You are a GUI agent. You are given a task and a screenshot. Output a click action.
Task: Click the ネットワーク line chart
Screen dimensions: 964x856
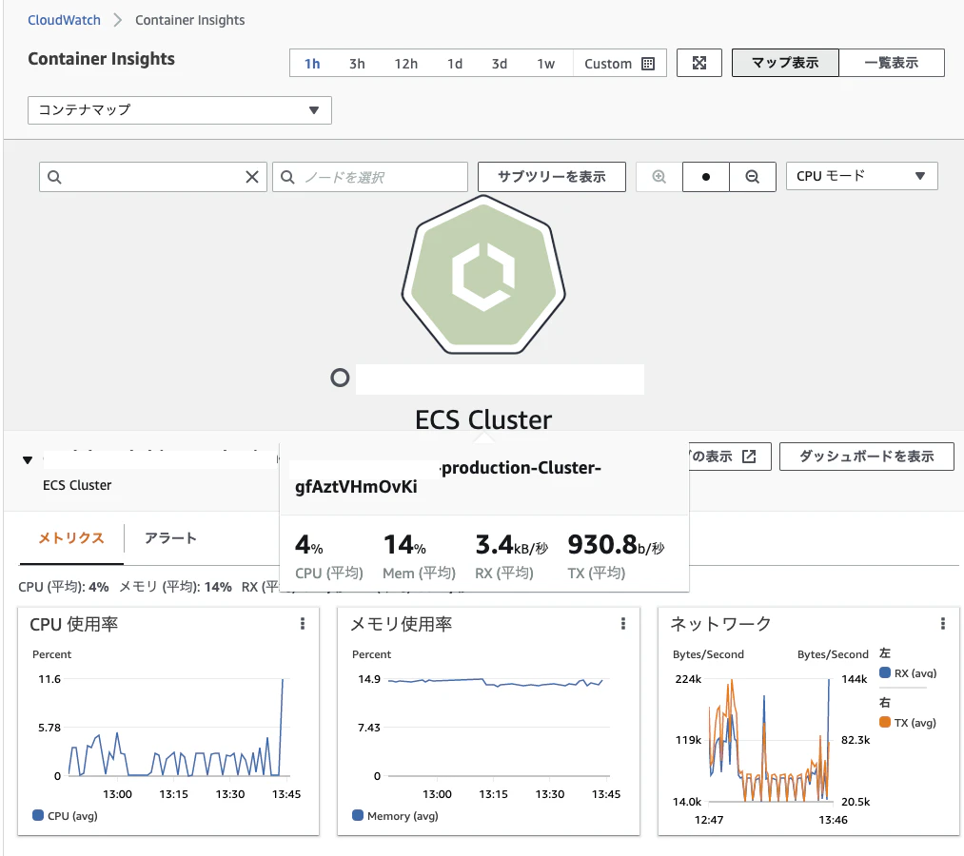point(770,740)
